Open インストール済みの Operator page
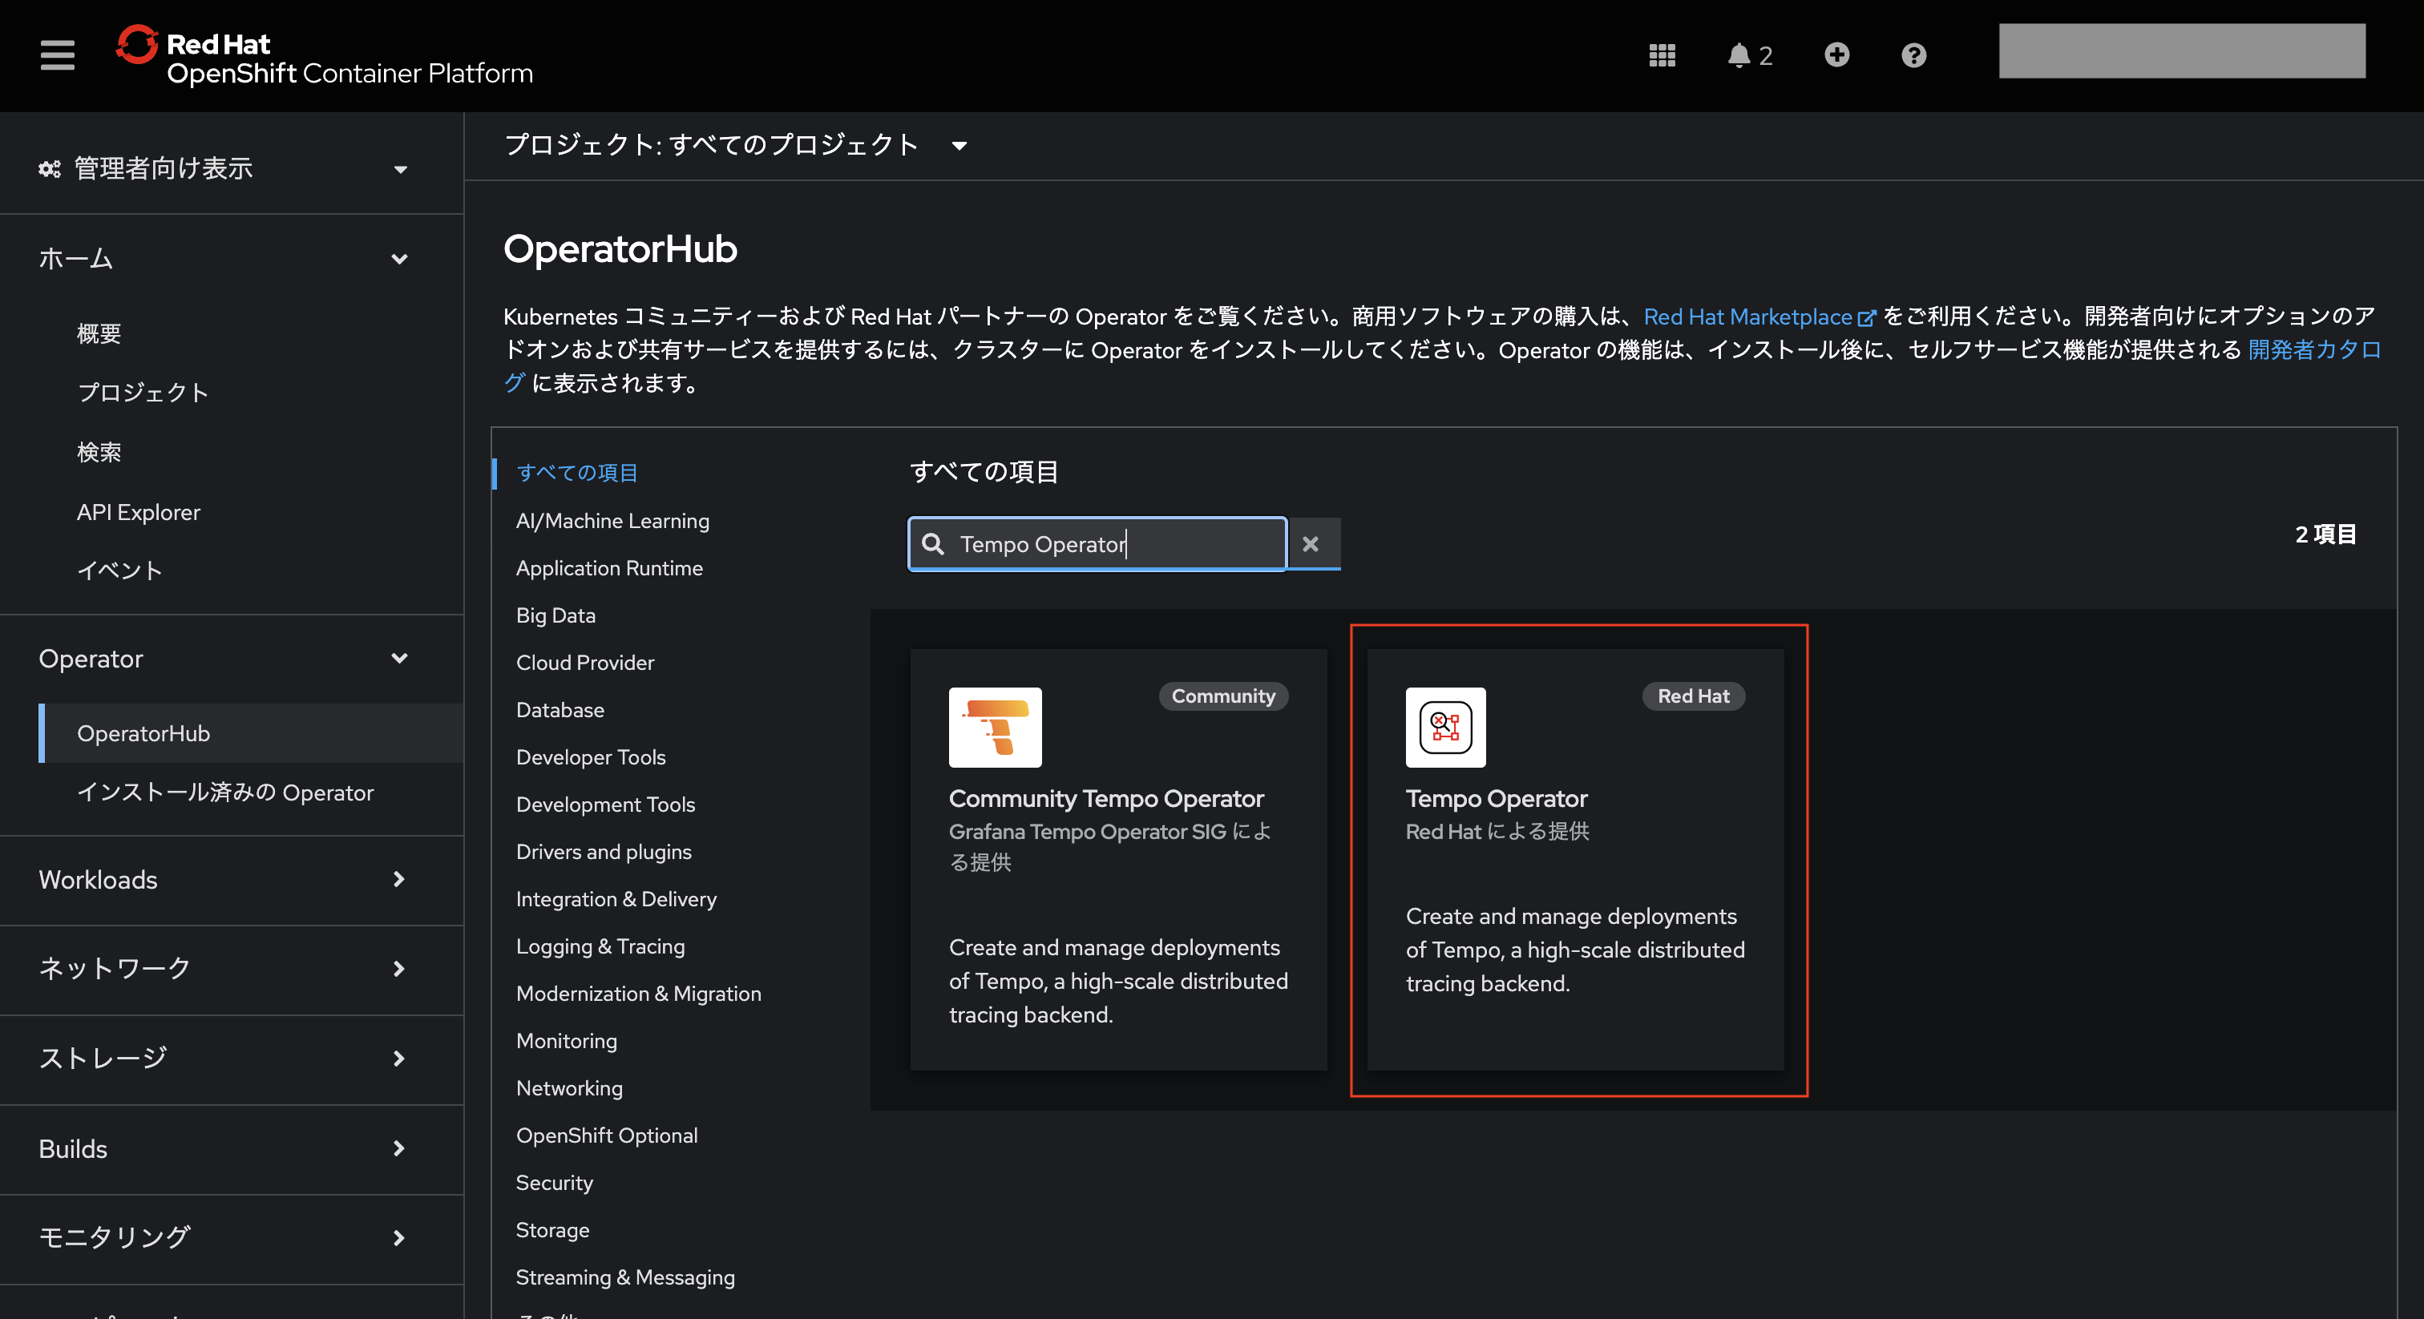This screenshot has width=2424, height=1319. [x=225, y=793]
